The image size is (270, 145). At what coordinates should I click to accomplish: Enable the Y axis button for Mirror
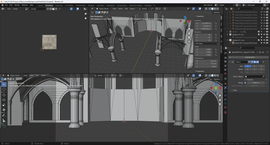point(254,66)
